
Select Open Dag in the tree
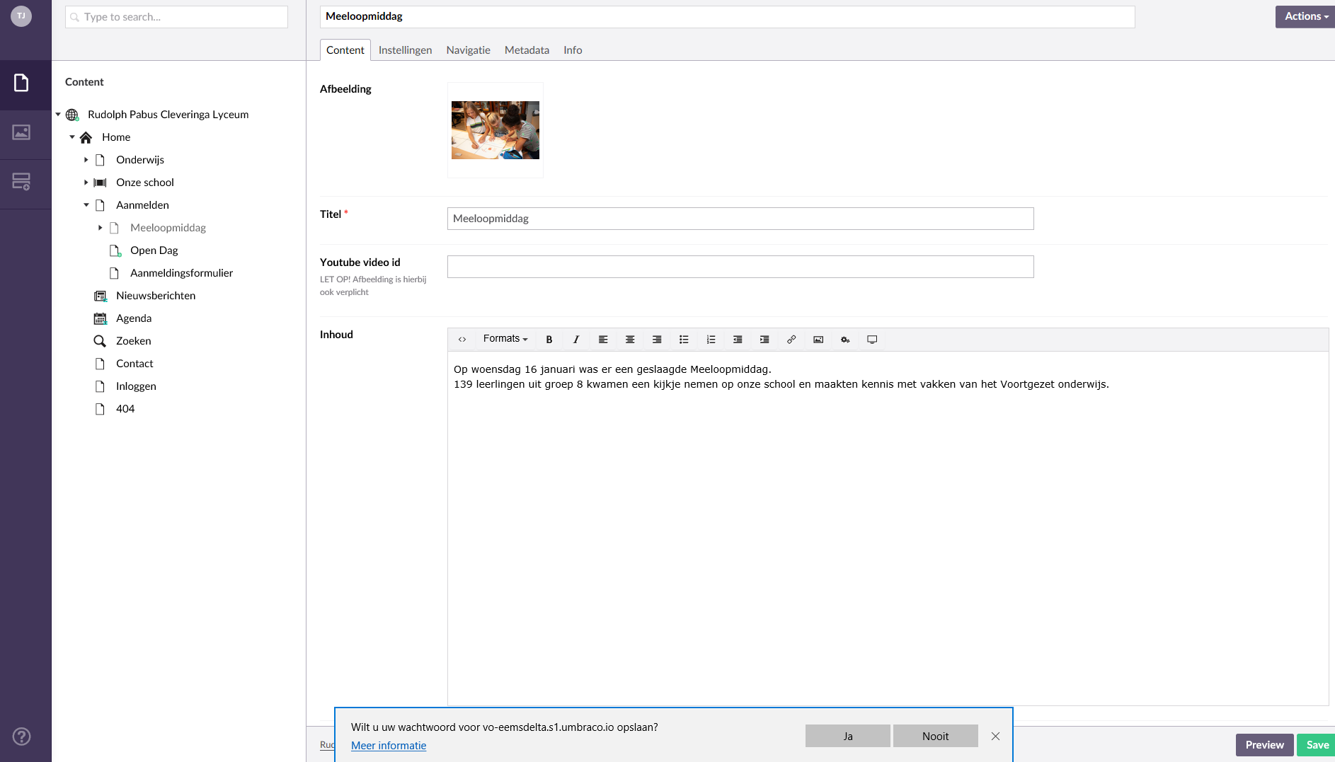tap(154, 250)
